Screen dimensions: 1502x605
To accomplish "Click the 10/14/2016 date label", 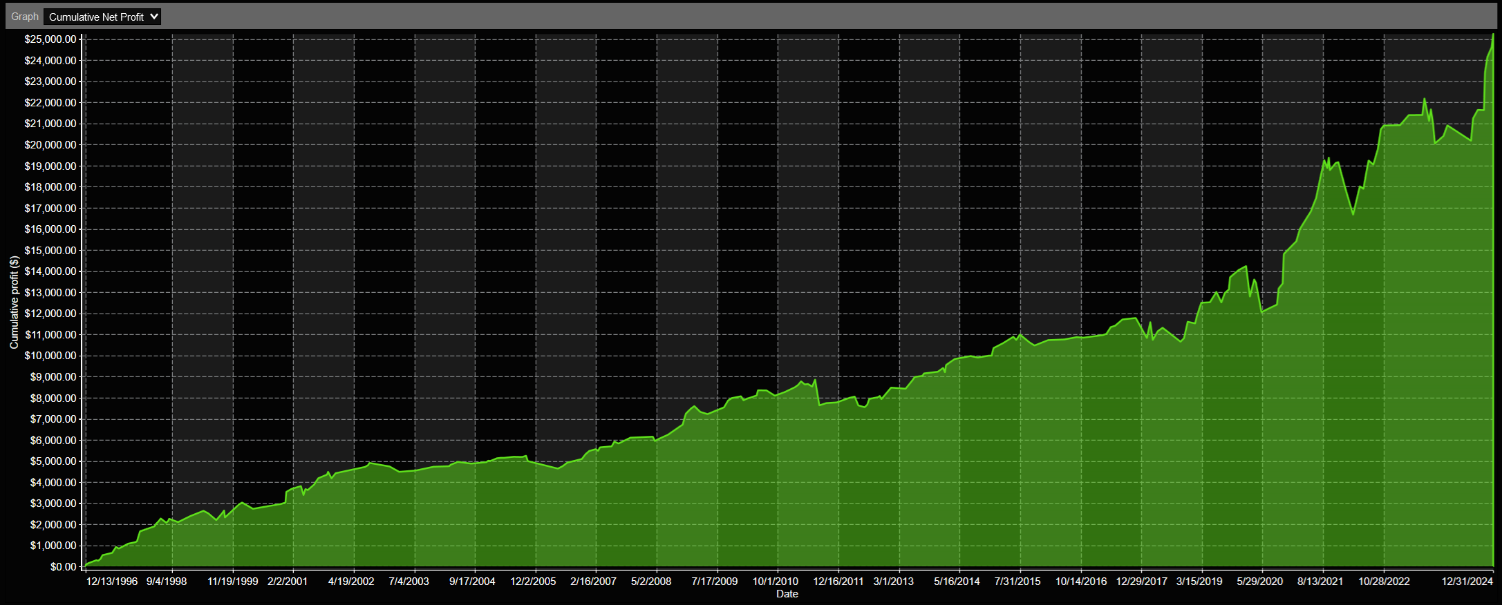I will pyautogui.click(x=1081, y=582).
